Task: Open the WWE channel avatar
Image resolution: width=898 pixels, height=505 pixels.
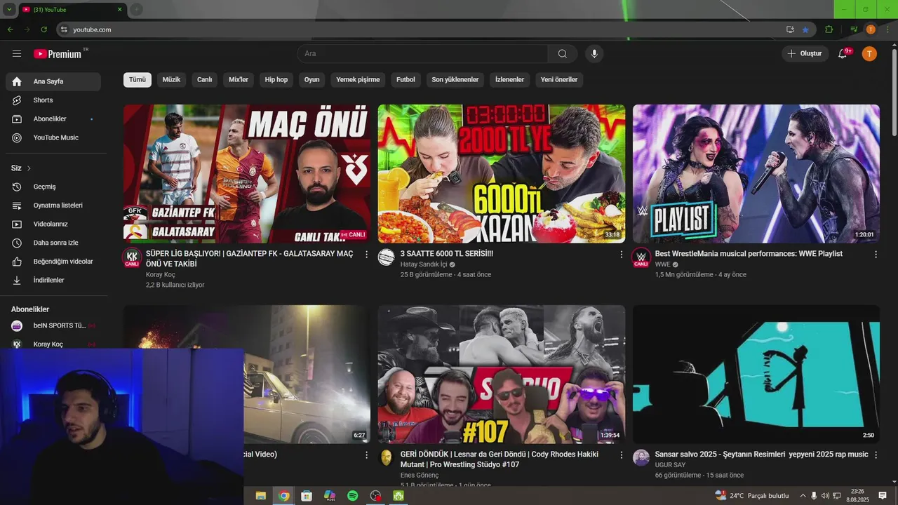Action: pyautogui.click(x=641, y=257)
